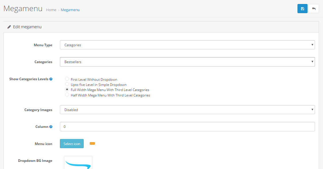Expand the Category Images dropdown
The image size is (323, 169).
187,110
